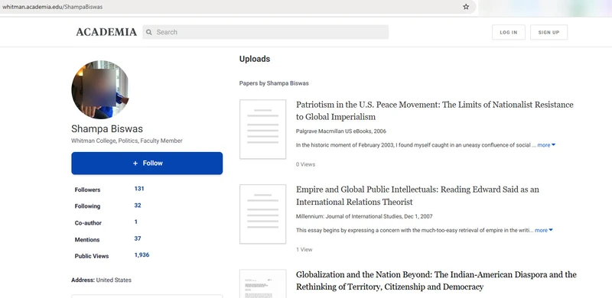Viewport: 612px width, 298px height.
Task: Expand 'more' on the Patriotism paper abstract
Action: 546,145
